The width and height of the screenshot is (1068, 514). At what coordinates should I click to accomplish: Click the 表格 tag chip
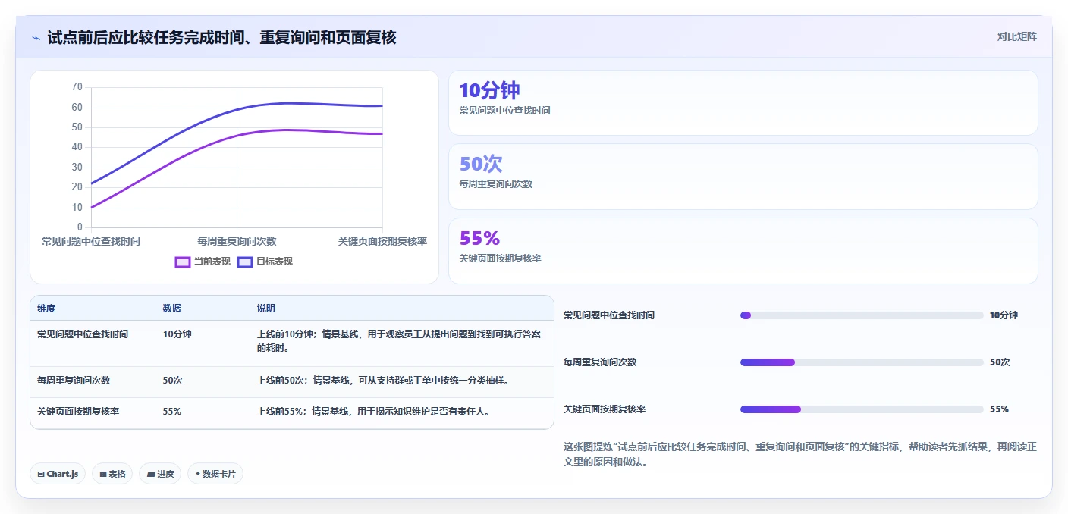tap(112, 474)
